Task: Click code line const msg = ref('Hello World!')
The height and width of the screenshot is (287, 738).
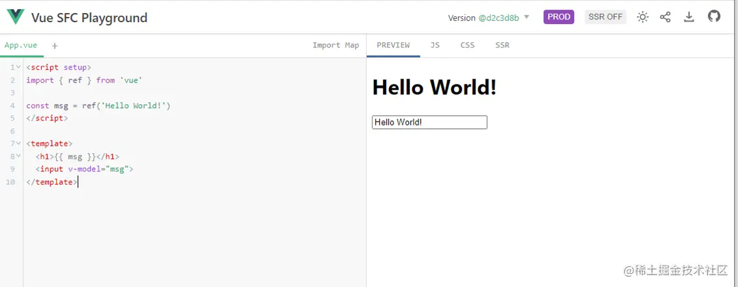Action: pyautogui.click(x=98, y=106)
